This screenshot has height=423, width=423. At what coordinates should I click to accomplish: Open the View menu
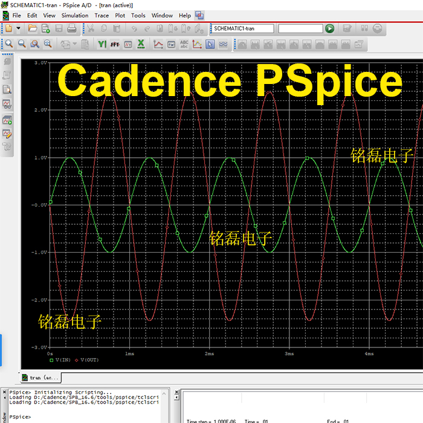(49, 16)
